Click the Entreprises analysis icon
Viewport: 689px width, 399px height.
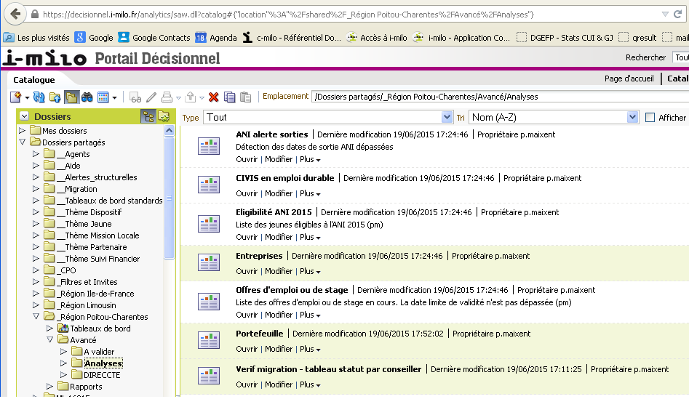coord(209,263)
